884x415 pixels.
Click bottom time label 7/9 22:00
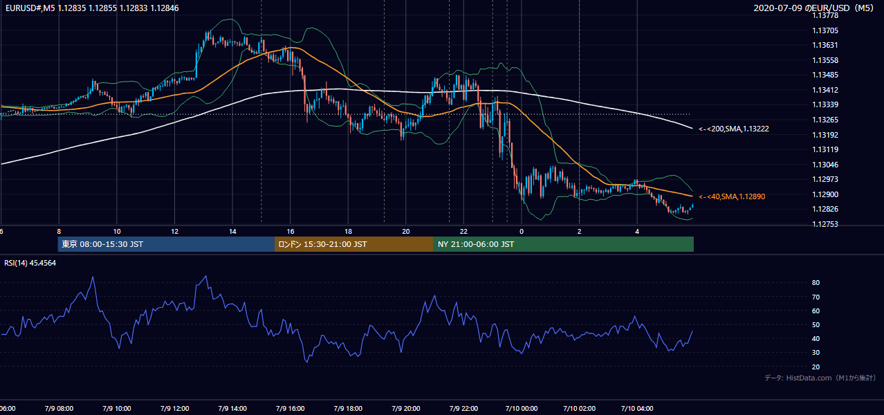coord(463,409)
